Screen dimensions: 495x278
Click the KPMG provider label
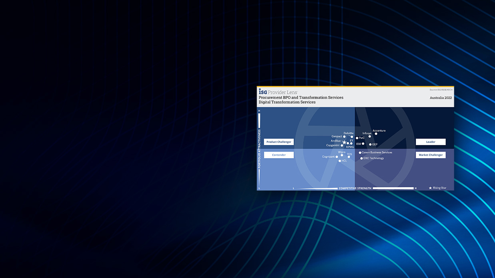(x=350, y=147)
